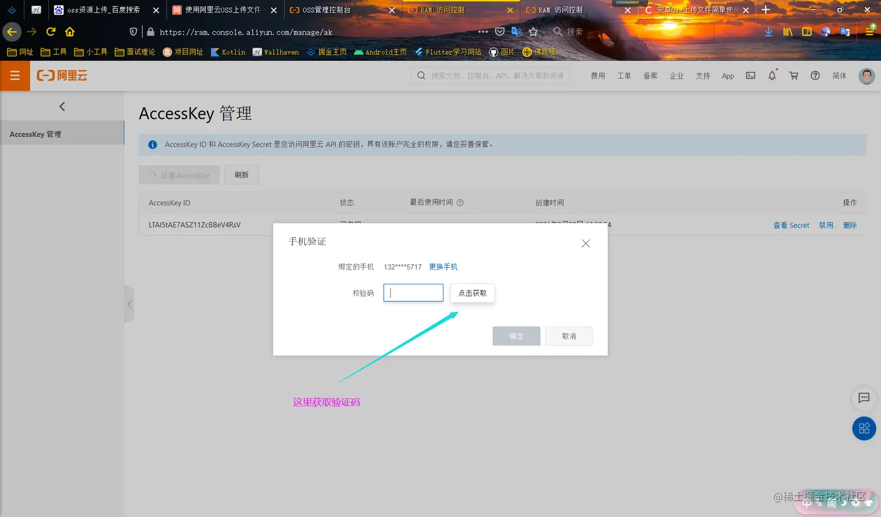Collapse the AccessKey sidebar with the chevron
Viewport: 881px width, 517px height.
point(62,106)
